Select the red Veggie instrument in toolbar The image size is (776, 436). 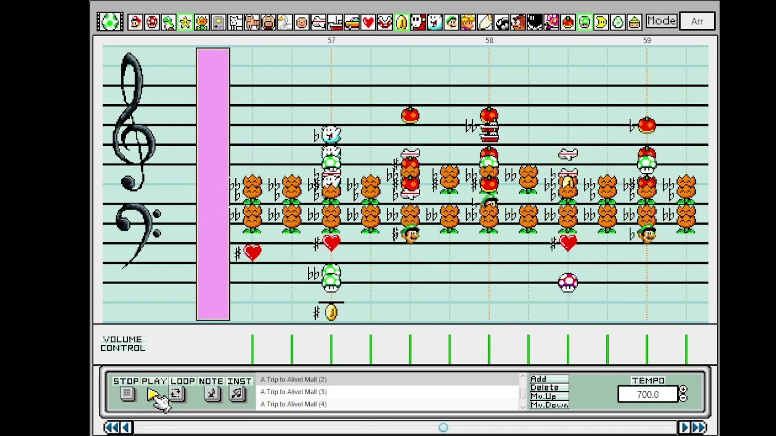(x=567, y=22)
